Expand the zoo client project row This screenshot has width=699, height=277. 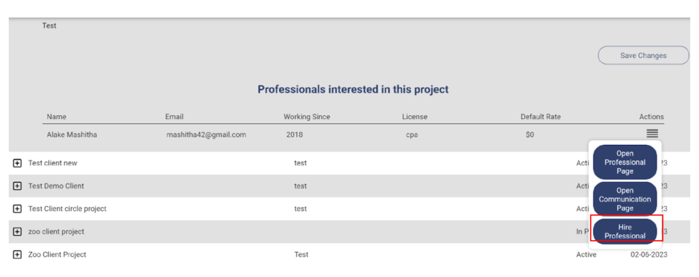click(18, 231)
